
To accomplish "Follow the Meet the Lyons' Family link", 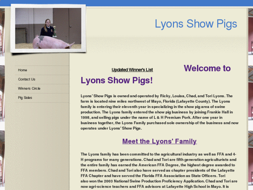I will [x=159, y=141].
